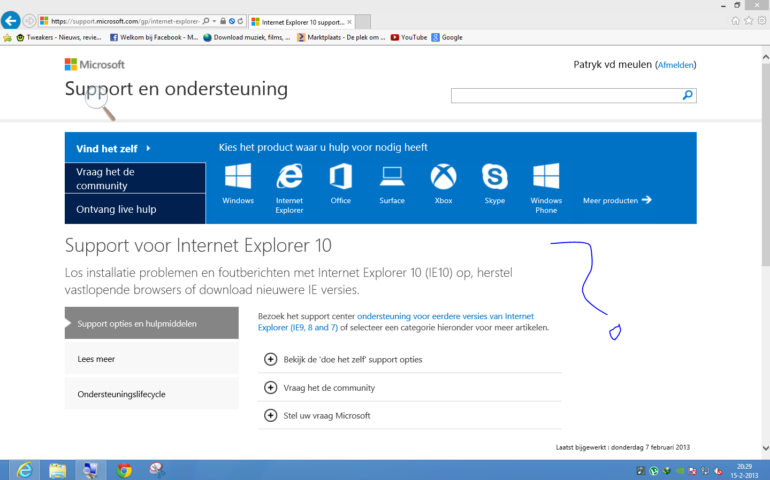Close the Internet Explorer 10 support tab
The image size is (770, 480).
tap(349, 22)
